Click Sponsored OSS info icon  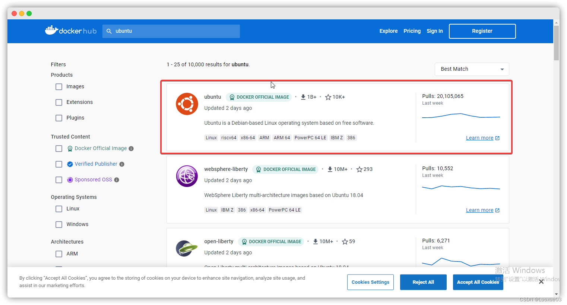pos(117,180)
